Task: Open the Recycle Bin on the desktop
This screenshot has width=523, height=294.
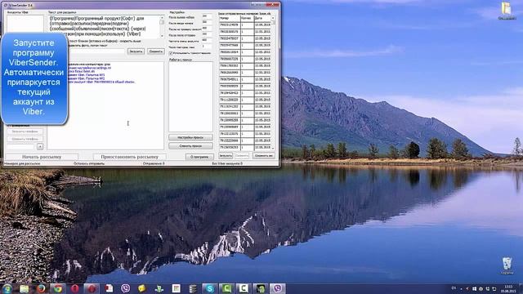Action: [x=507, y=266]
